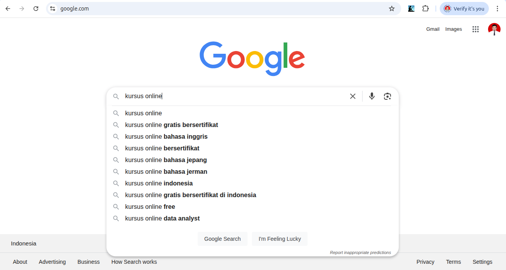Open the Extensions puzzle icon
506x270 pixels.
(x=425, y=9)
